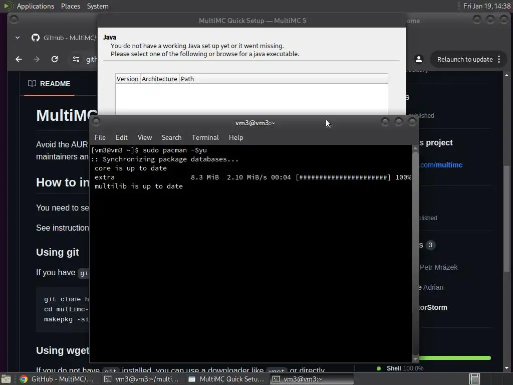
Task: Open the terminal File menu
Action: coord(100,137)
